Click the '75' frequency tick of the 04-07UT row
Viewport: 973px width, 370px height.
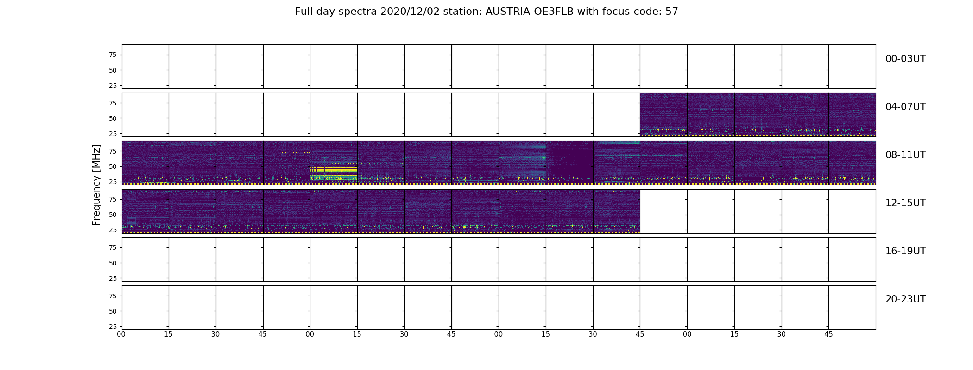point(113,103)
